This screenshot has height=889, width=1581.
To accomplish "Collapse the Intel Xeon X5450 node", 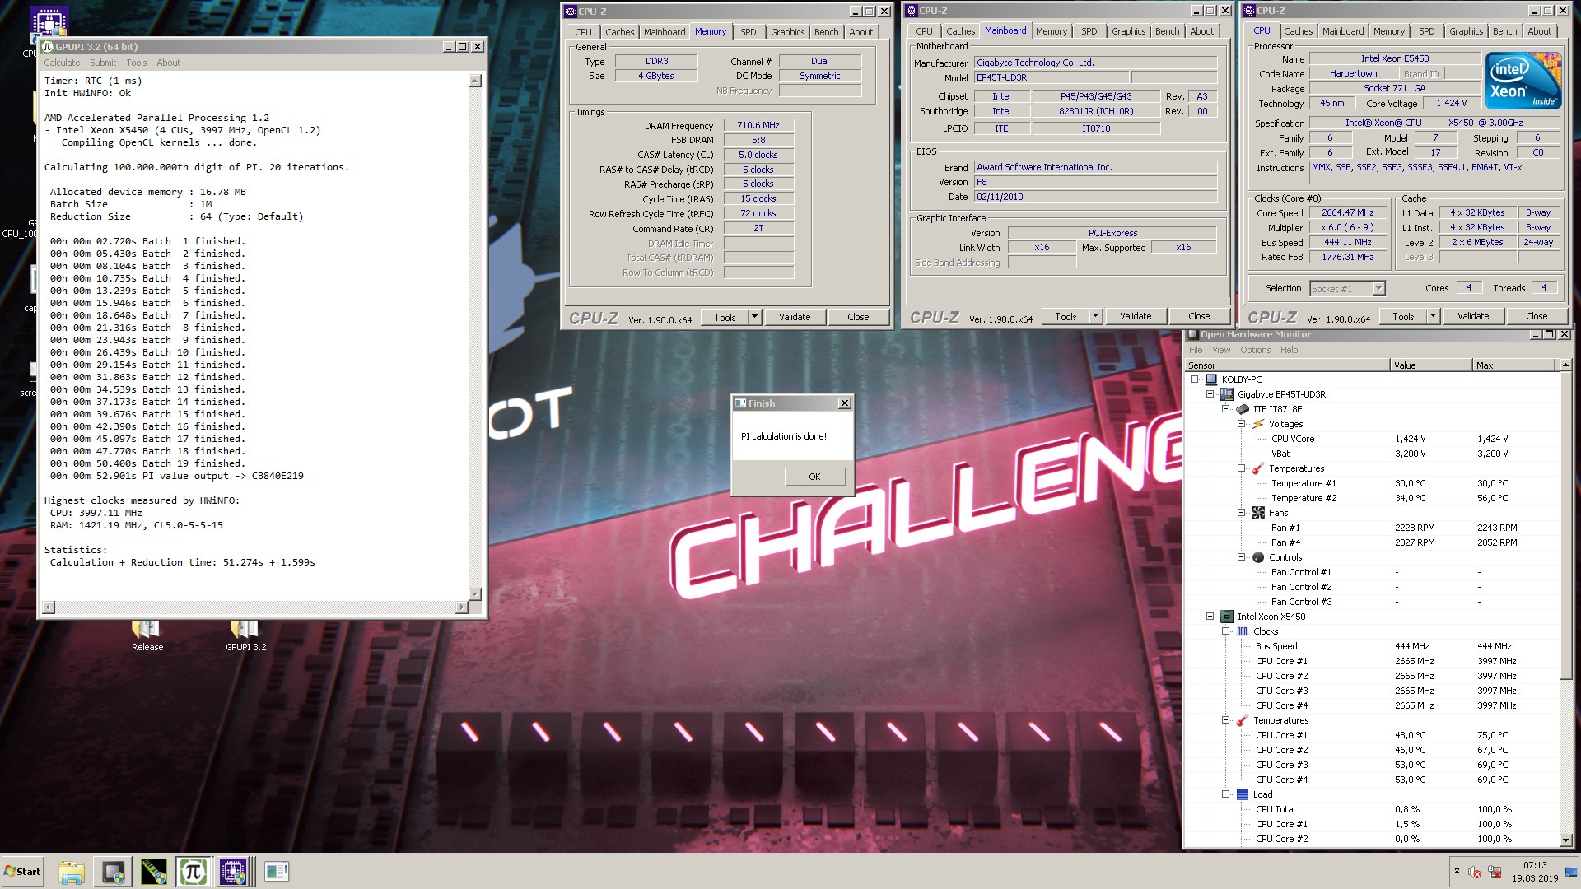I will point(1210,617).
